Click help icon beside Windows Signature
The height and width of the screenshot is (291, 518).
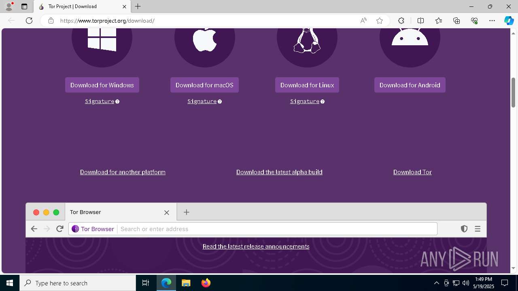pos(117,101)
